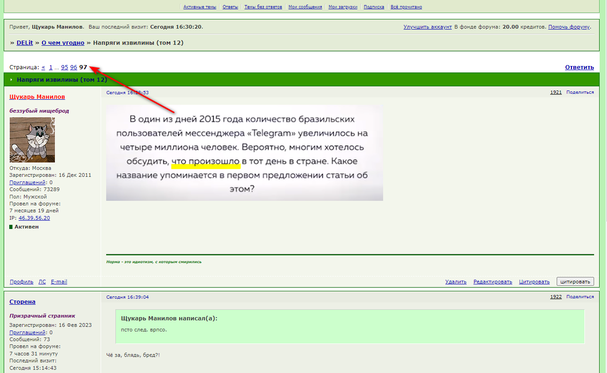Click the quoted text псто след. врпсо.
The image size is (607, 373).
pyautogui.click(x=144, y=330)
